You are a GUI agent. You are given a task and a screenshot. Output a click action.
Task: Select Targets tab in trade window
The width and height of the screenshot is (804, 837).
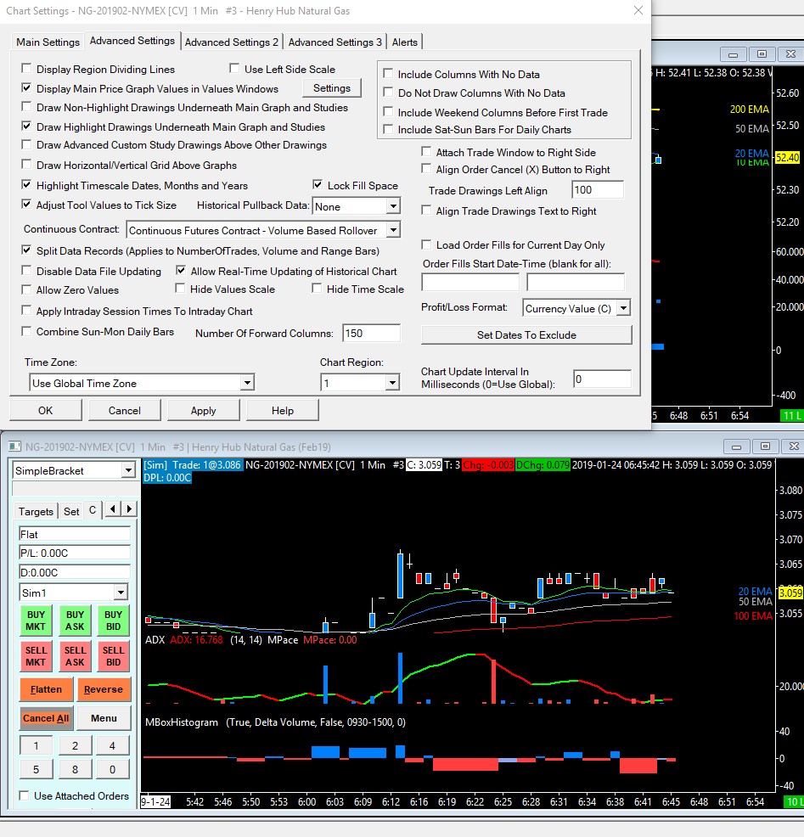click(x=36, y=511)
